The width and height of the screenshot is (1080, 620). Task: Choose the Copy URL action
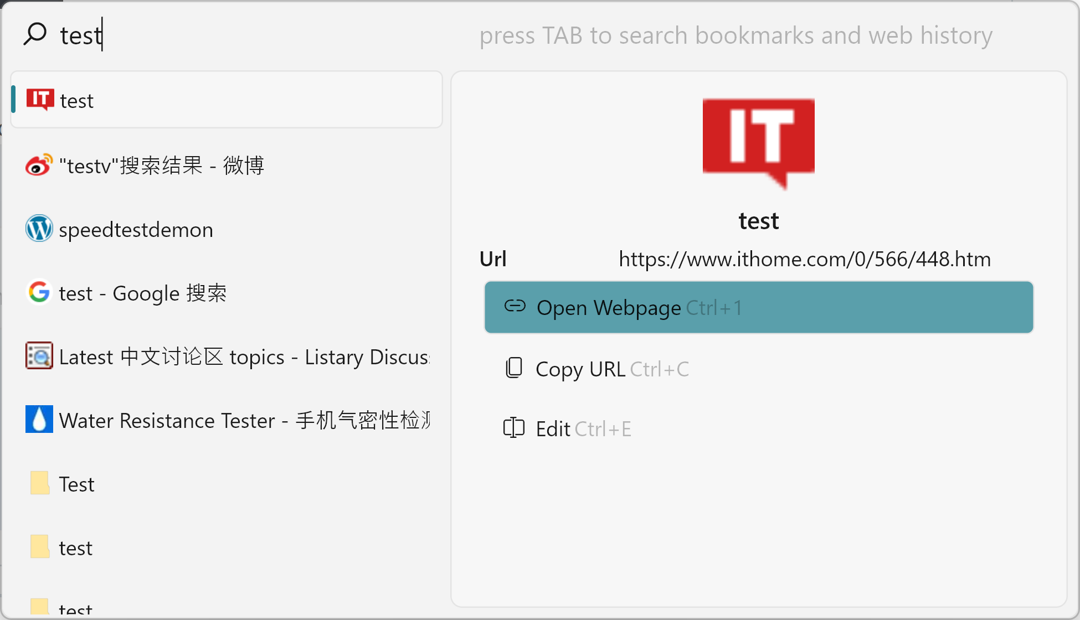[x=580, y=368]
